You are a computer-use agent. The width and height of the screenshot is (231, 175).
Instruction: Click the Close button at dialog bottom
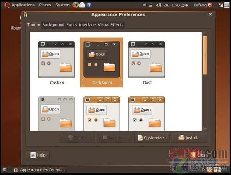point(199,155)
